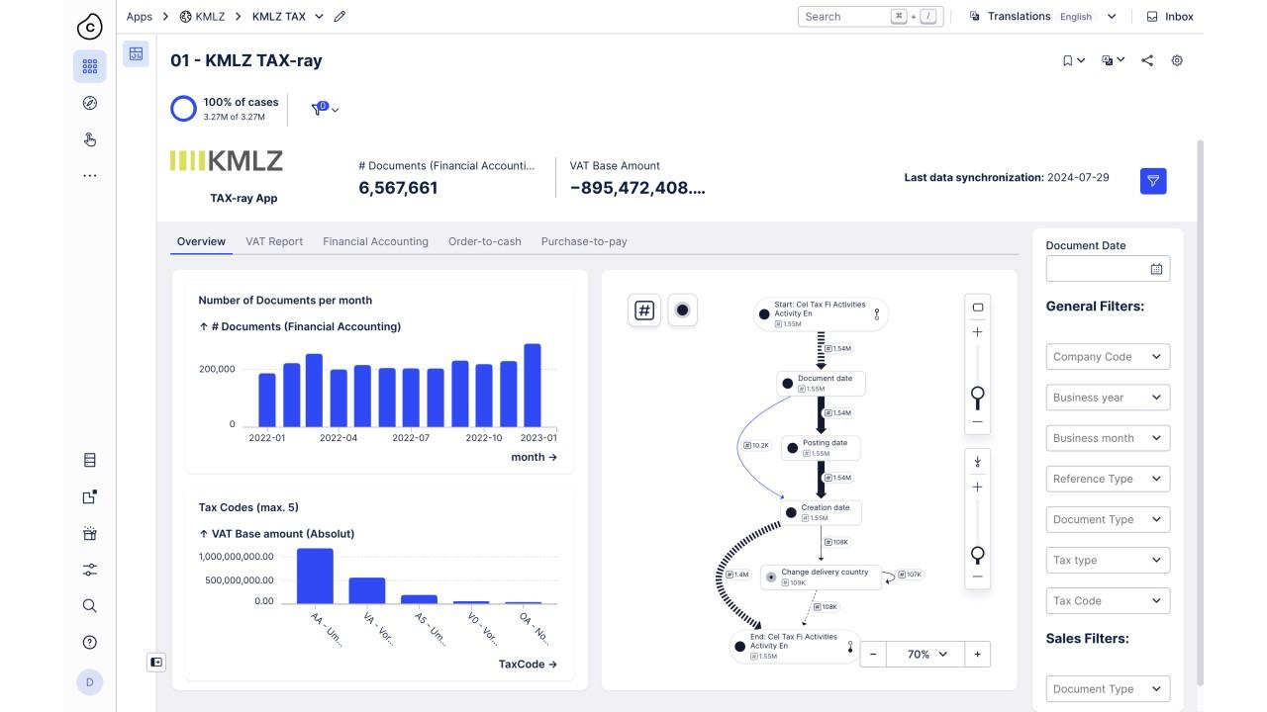Click the blue filter button
The image size is (1267, 712).
pos(1153,180)
